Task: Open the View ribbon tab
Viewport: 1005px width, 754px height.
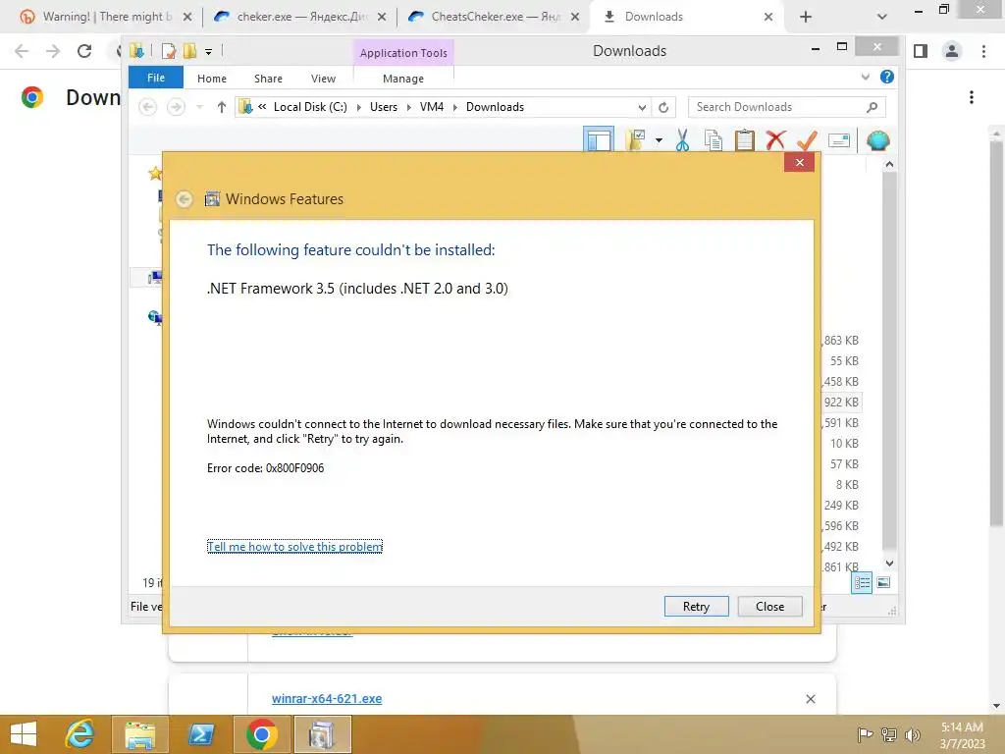Action: [323, 79]
